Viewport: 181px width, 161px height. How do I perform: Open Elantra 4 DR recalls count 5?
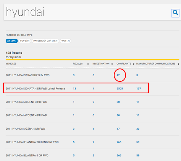(74, 156)
